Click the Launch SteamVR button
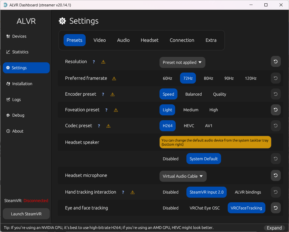The height and width of the screenshot is (232, 289). click(26, 214)
